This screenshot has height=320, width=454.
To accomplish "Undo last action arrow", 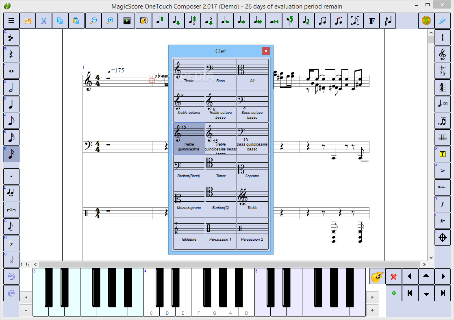I will pos(11,276).
